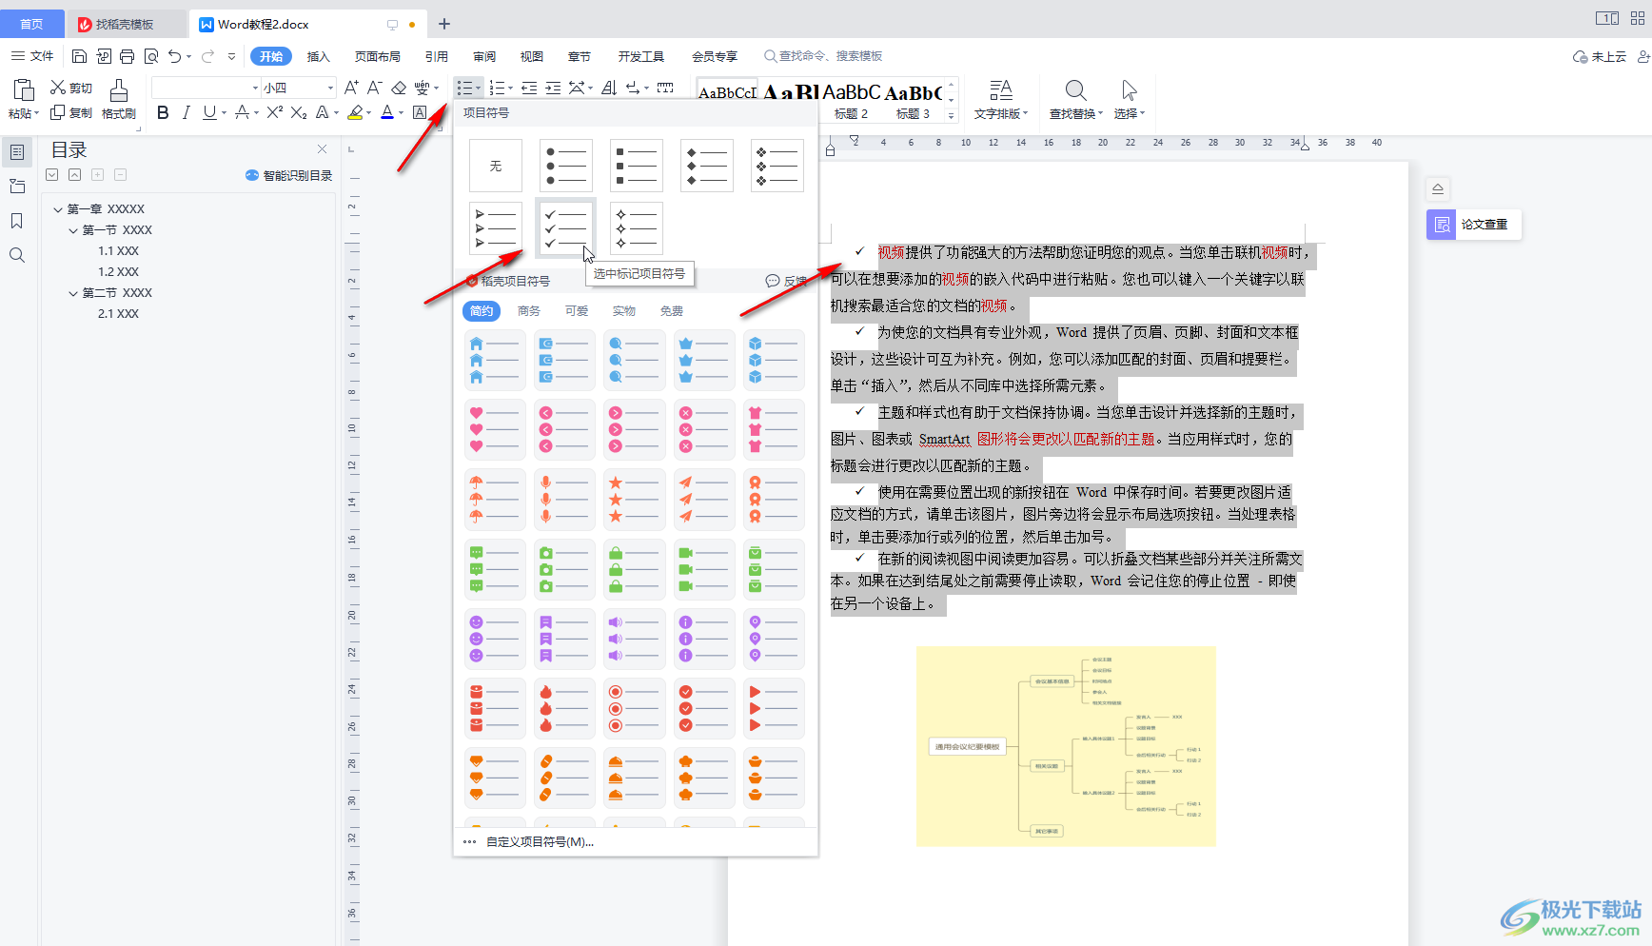Viewport: 1652px width, 946px height.
Task: Switch to the 审阅 ribbon tab
Action: [484, 56]
